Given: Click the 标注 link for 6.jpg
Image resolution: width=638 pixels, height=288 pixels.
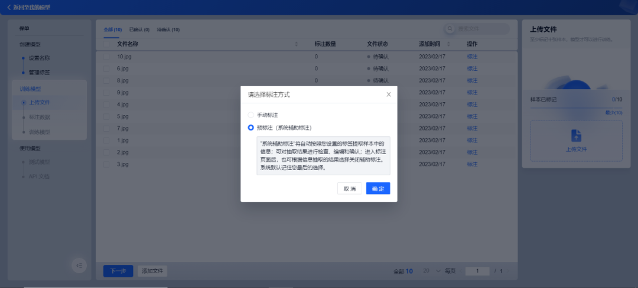Looking at the screenshot, I should pos(472,68).
